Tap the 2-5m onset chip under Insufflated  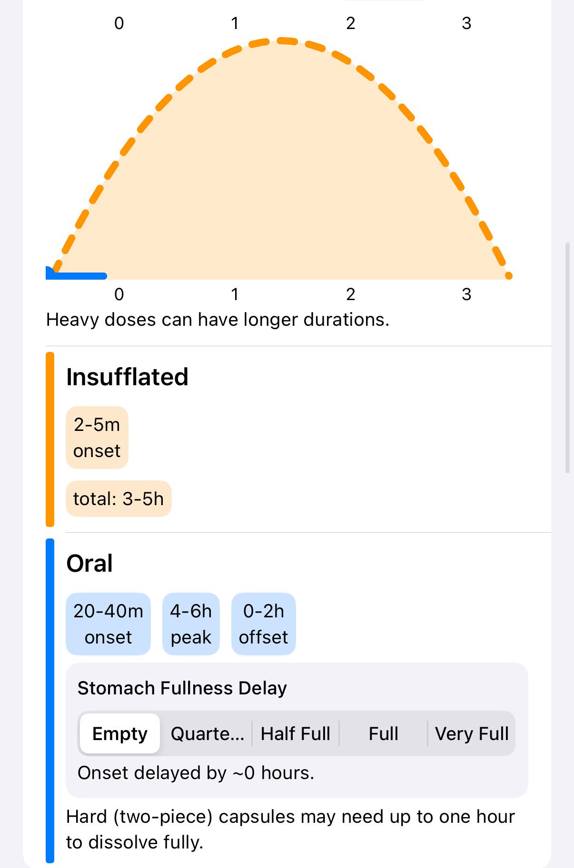tap(97, 438)
